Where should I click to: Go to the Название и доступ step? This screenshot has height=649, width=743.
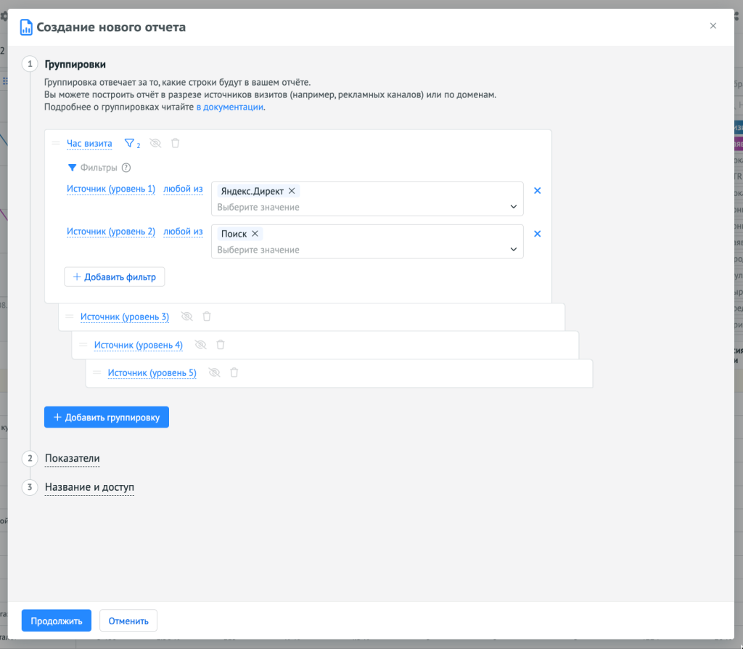(89, 487)
